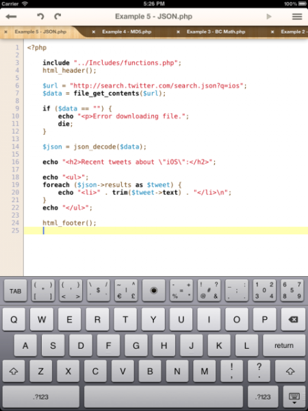This screenshot has width=308, height=411.
Task: Place cursor in highlighted line 25
Action: [166, 231]
